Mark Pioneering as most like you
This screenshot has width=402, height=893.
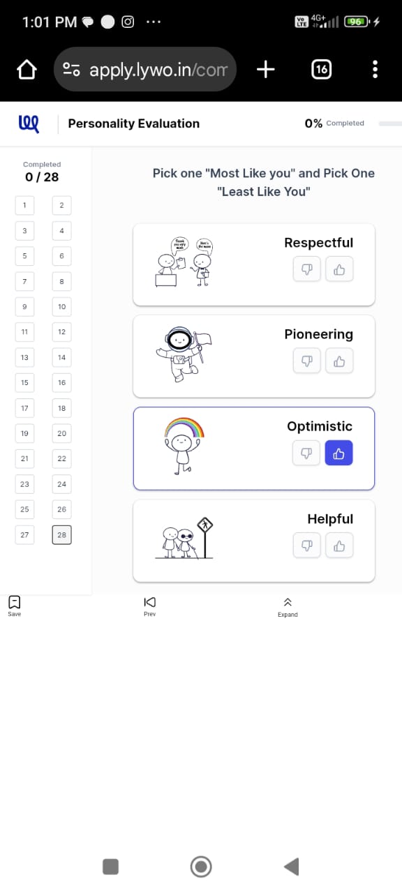point(339,361)
